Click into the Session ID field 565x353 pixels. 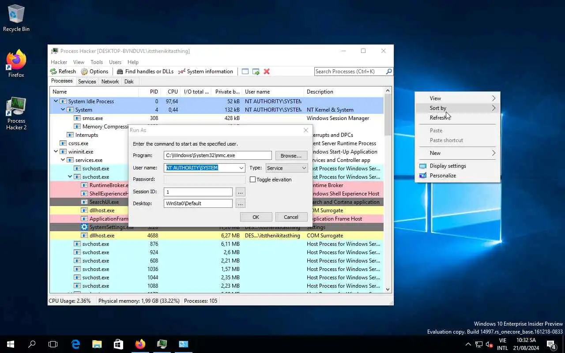pyautogui.click(x=198, y=192)
